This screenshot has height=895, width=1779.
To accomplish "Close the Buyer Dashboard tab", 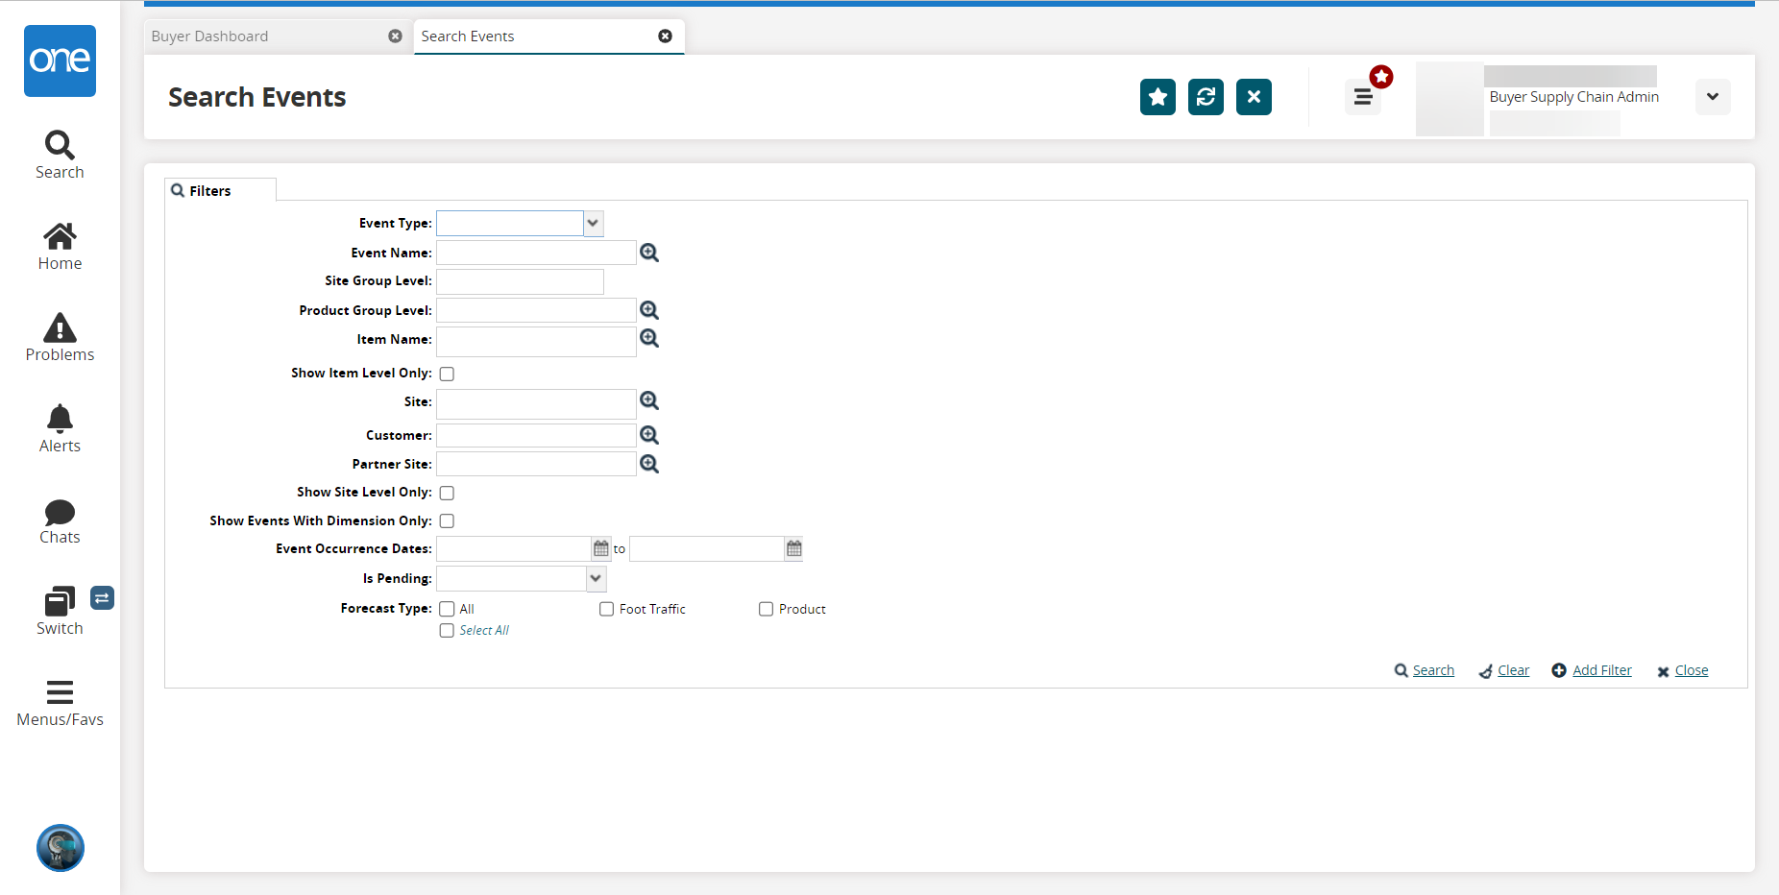I will point(395,36).
